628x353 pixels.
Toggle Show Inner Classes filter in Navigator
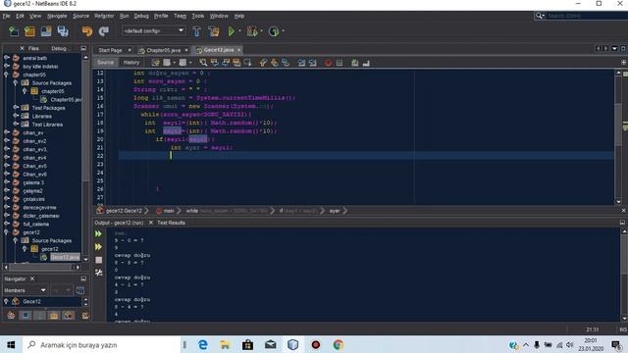(x=68, y=316)
